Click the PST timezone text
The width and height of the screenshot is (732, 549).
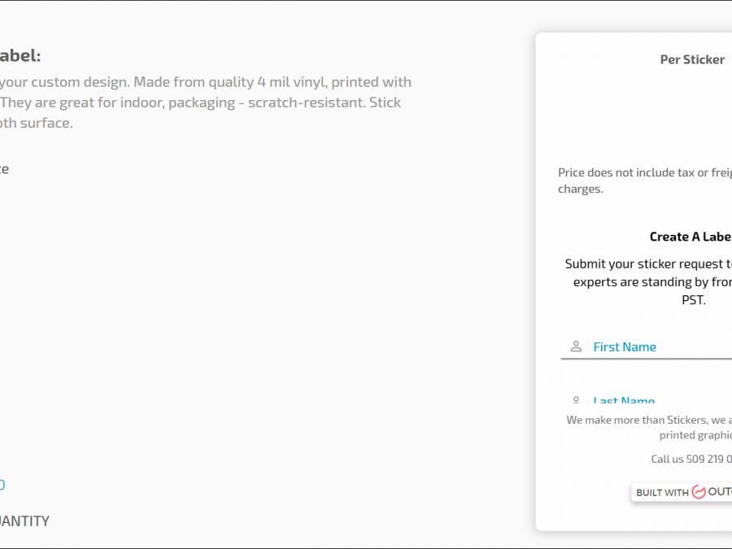(x=693, y=300)
